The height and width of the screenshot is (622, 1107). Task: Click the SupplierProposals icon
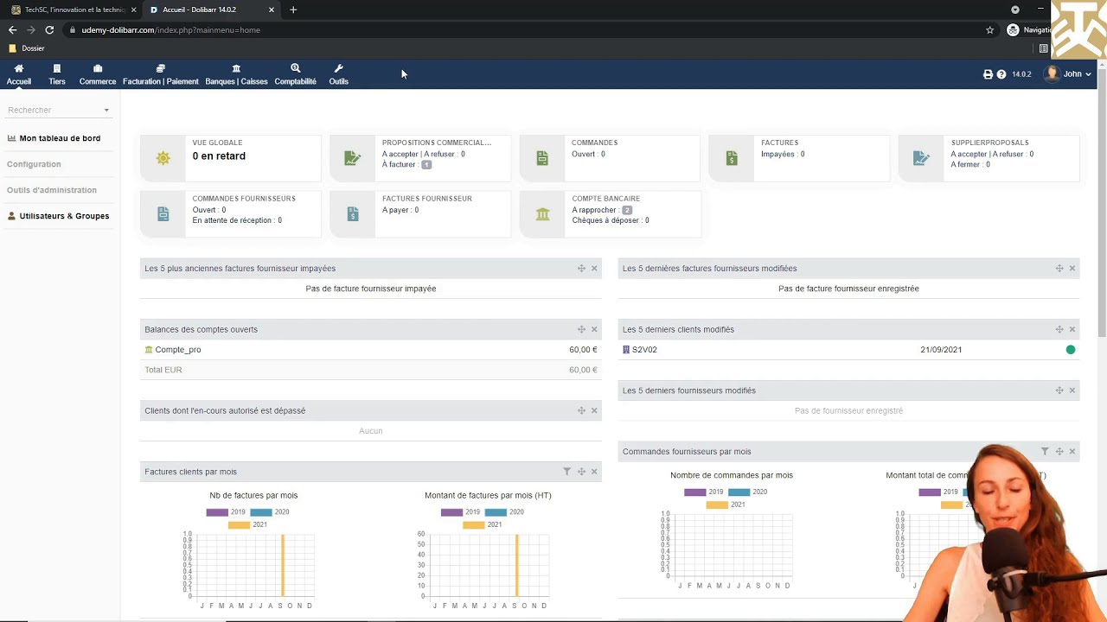[921, 158]
